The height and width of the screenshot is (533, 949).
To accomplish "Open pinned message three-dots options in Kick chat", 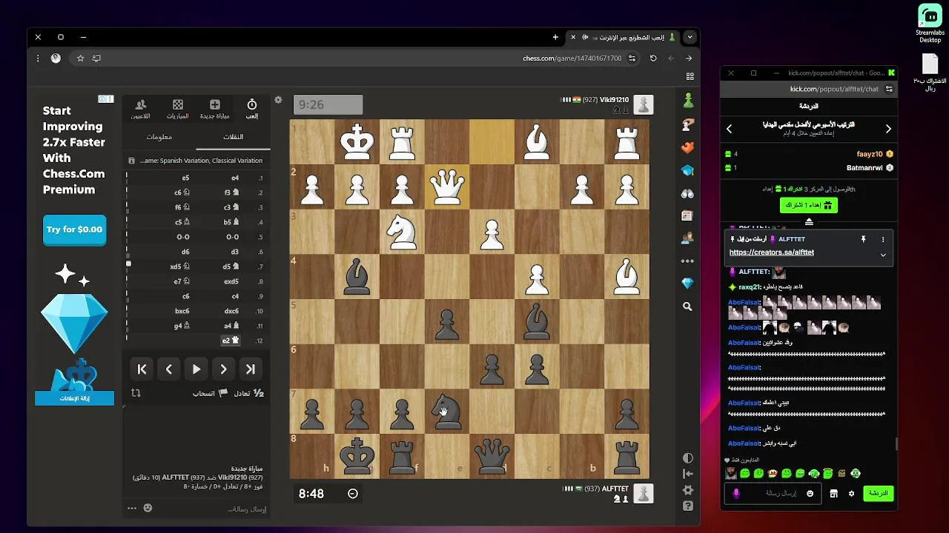I will tap(883, 240).
